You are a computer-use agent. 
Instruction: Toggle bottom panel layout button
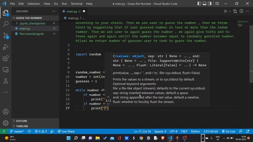point(204,4)
